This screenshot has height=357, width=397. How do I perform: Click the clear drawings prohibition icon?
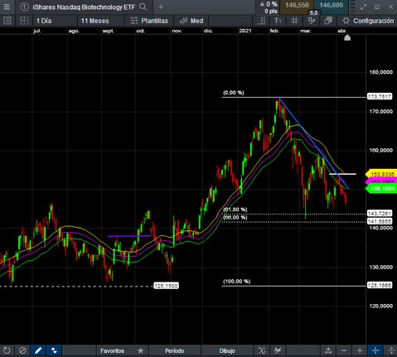click(x=22, y=350)
